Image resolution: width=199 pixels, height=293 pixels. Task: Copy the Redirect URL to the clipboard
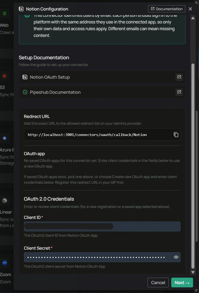point(176,135)
